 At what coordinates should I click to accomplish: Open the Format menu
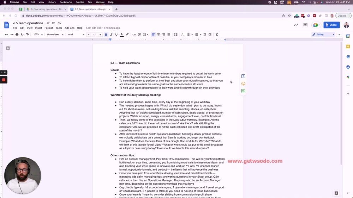click(x=49, y=28)
